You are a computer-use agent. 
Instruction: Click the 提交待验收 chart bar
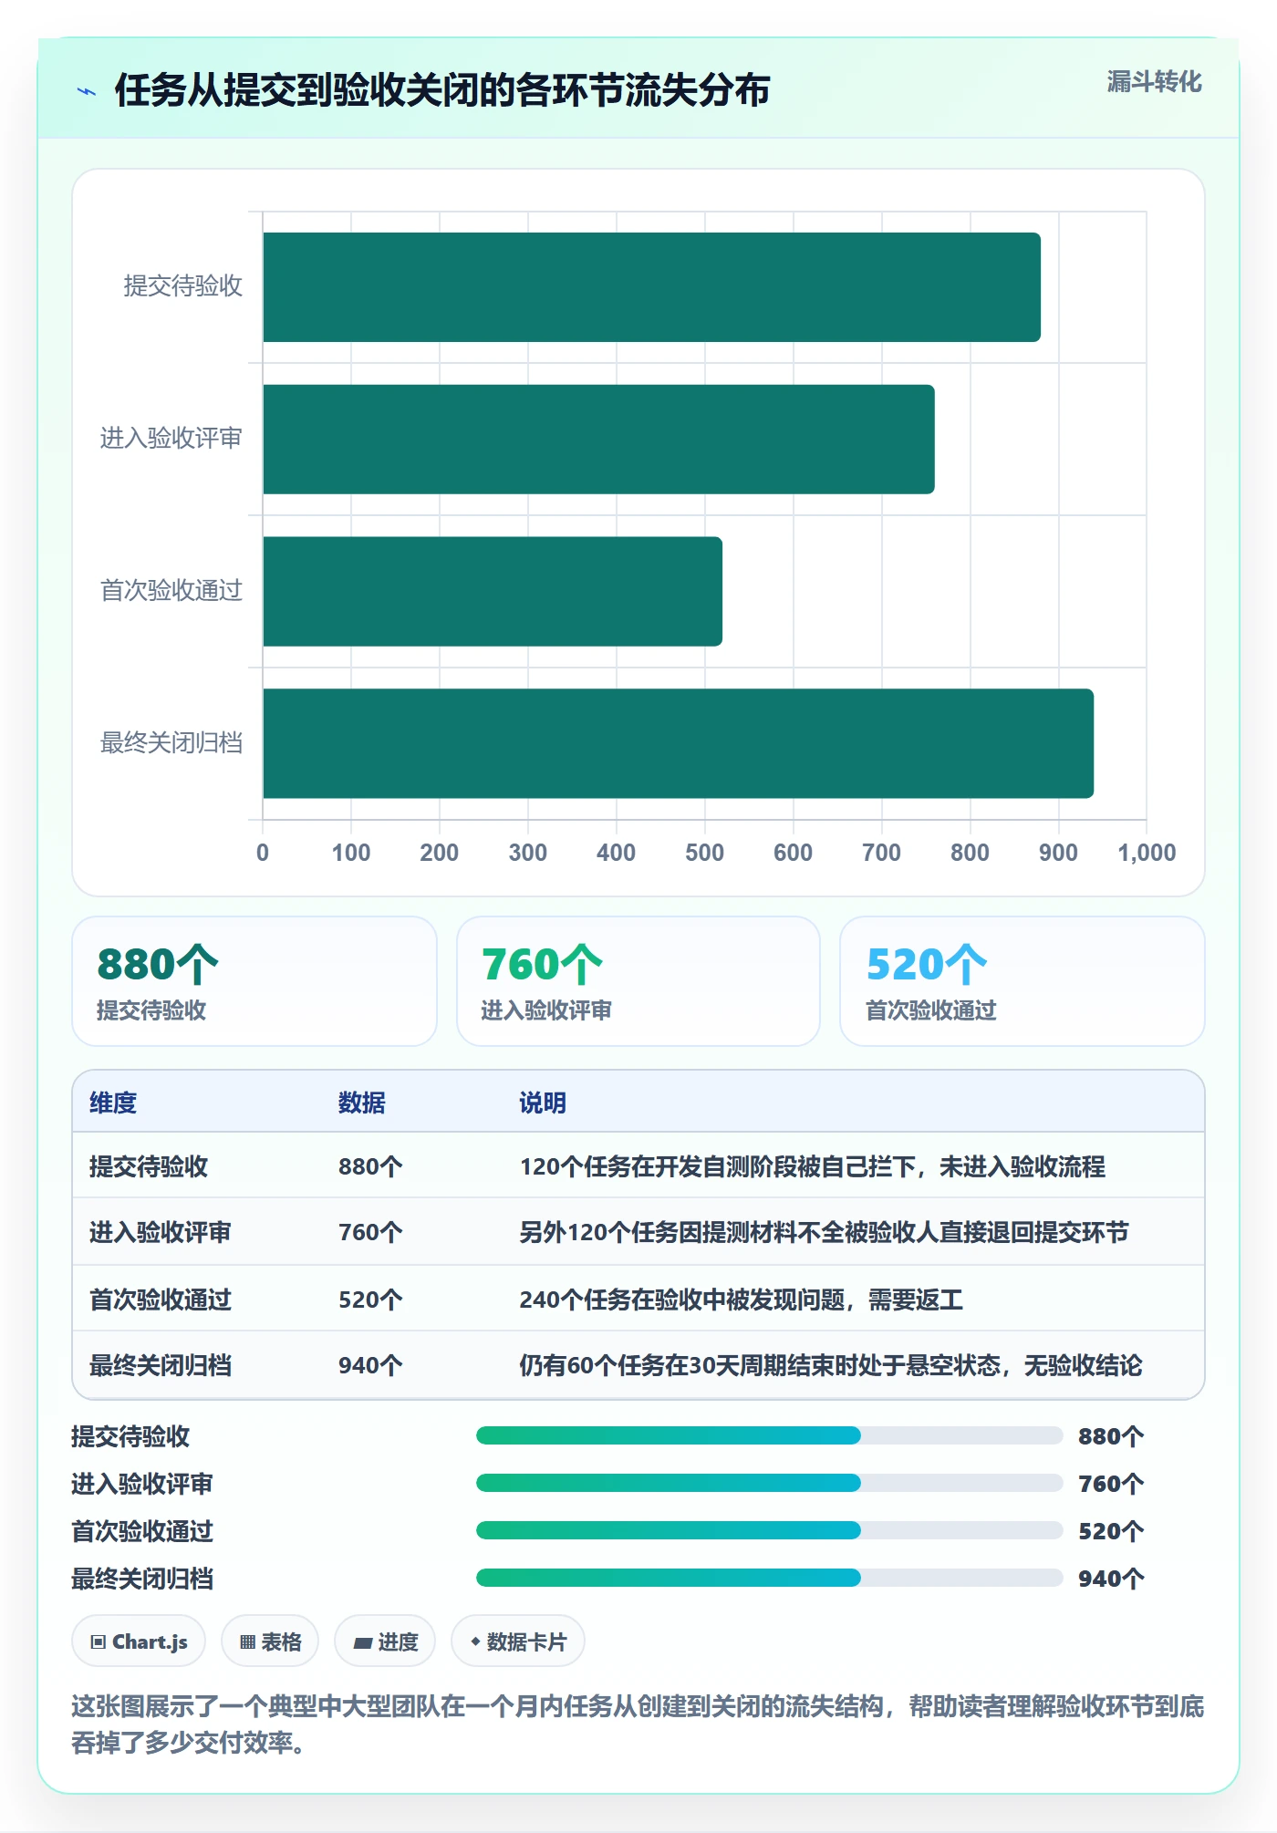click(x=651, y=287)
